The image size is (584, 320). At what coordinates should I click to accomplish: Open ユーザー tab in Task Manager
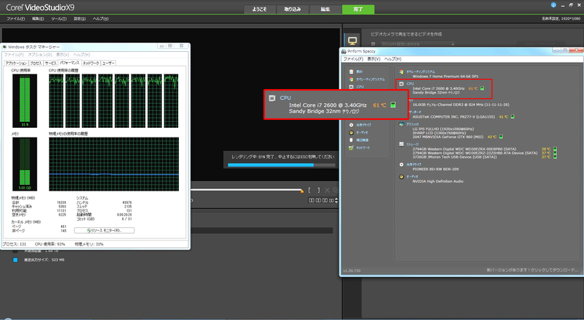(108, 63)
